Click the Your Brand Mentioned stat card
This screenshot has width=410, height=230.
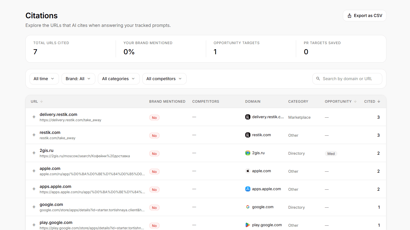tap(161, 49)
